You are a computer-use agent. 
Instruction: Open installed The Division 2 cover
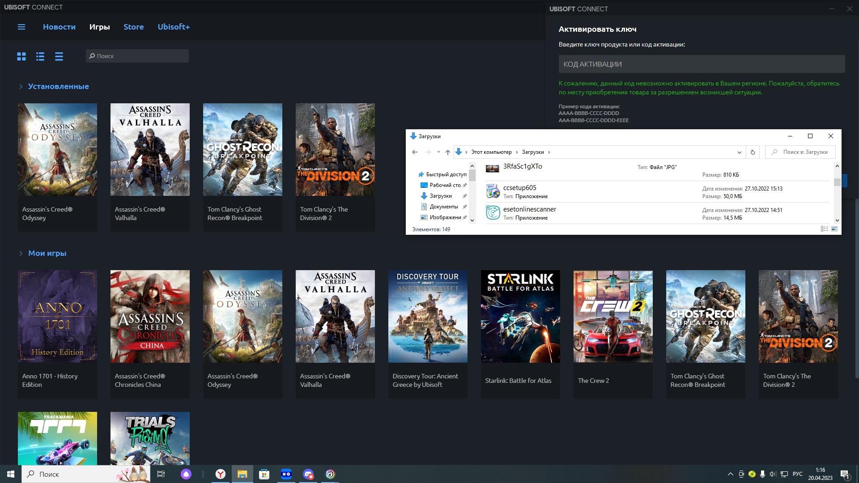click(335, 149)
